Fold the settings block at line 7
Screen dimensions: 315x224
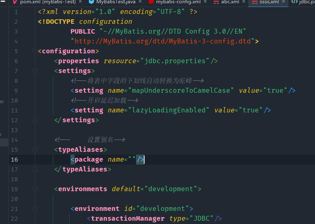35,71
